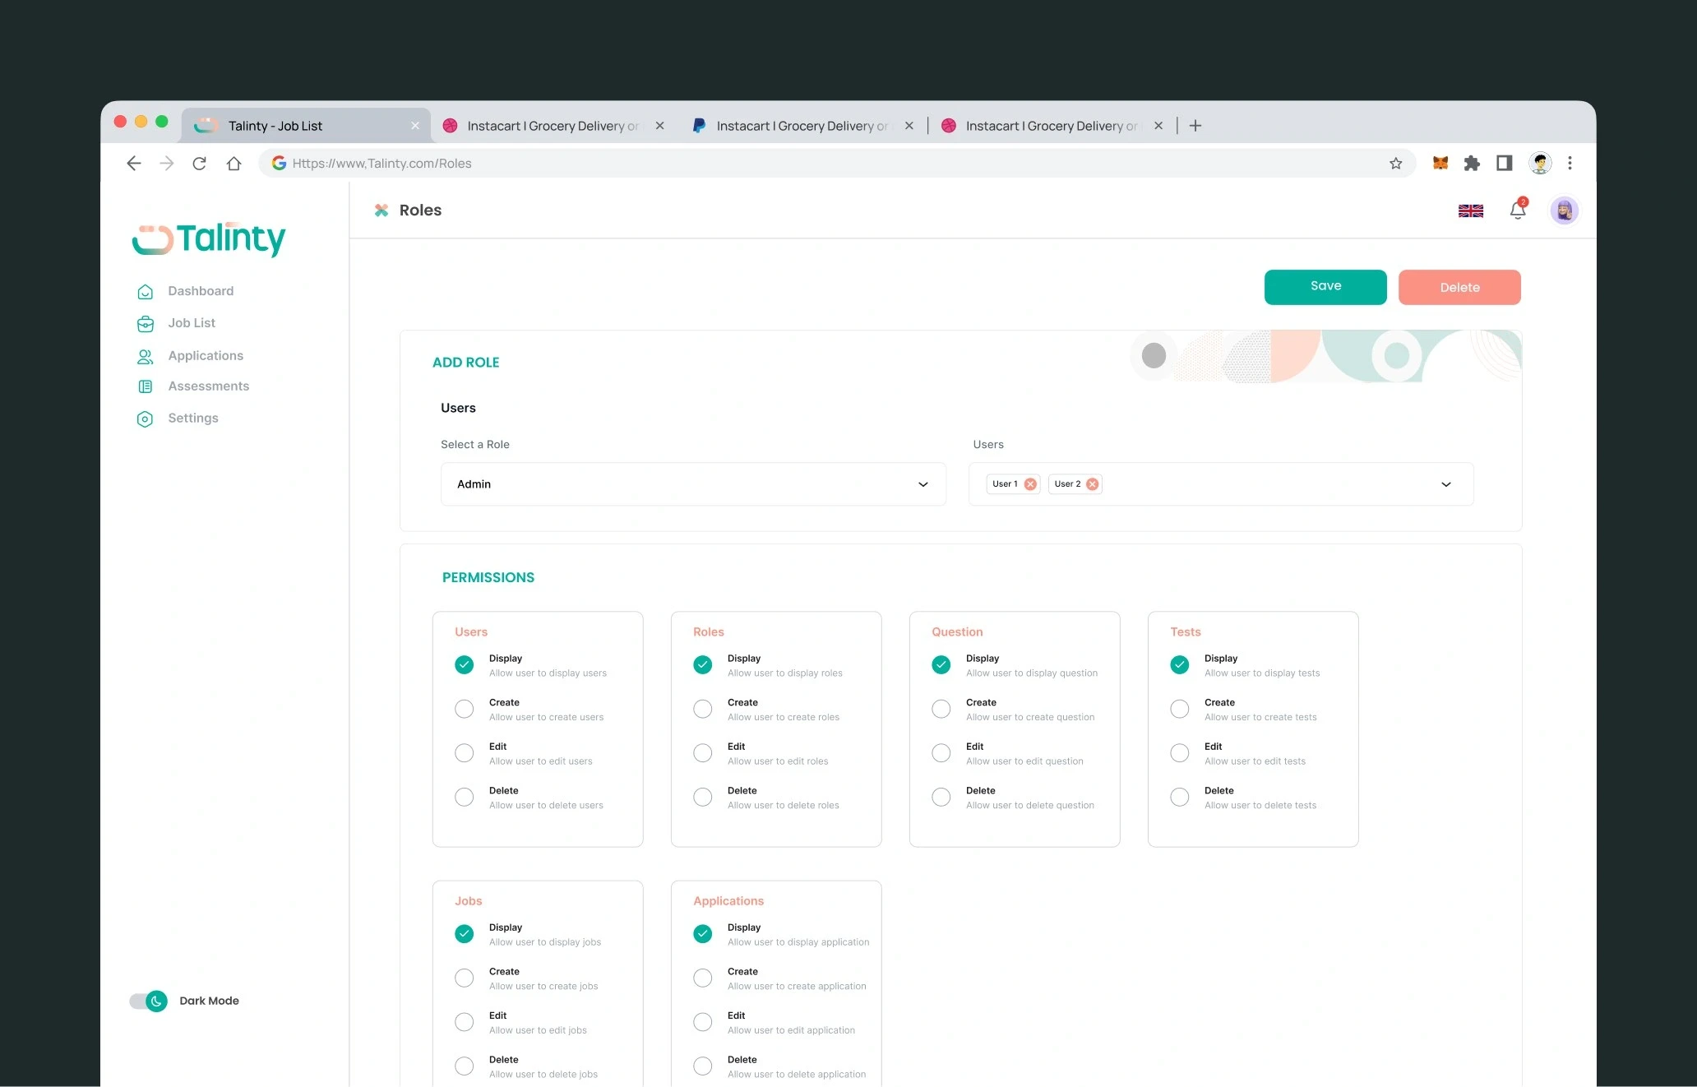Toggle browser side panel icon
The height and width of the screenshot is (1087, 1697).
point(1504,163)
